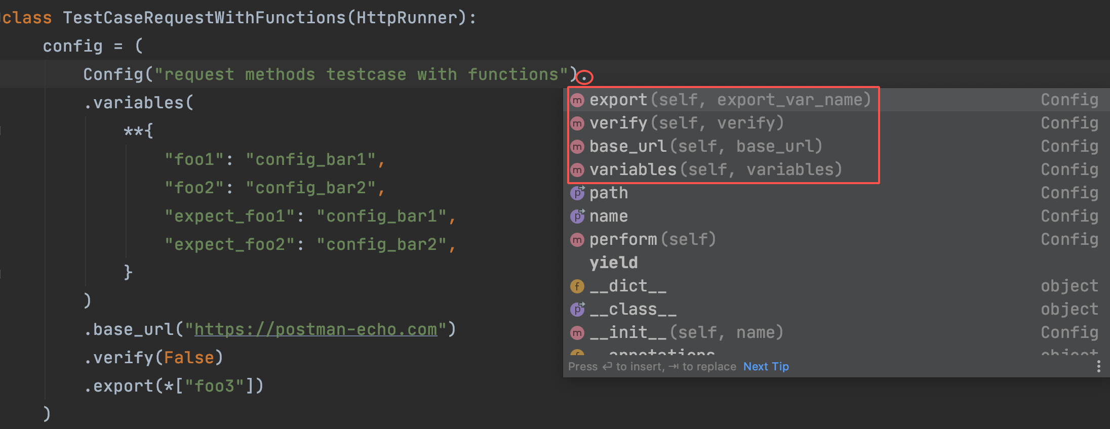Click the path property icon

point(577,193)
